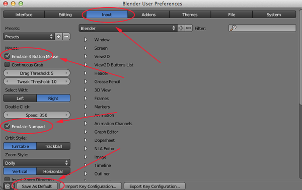Click Import Key Configuration button

[x=91, y=186]
